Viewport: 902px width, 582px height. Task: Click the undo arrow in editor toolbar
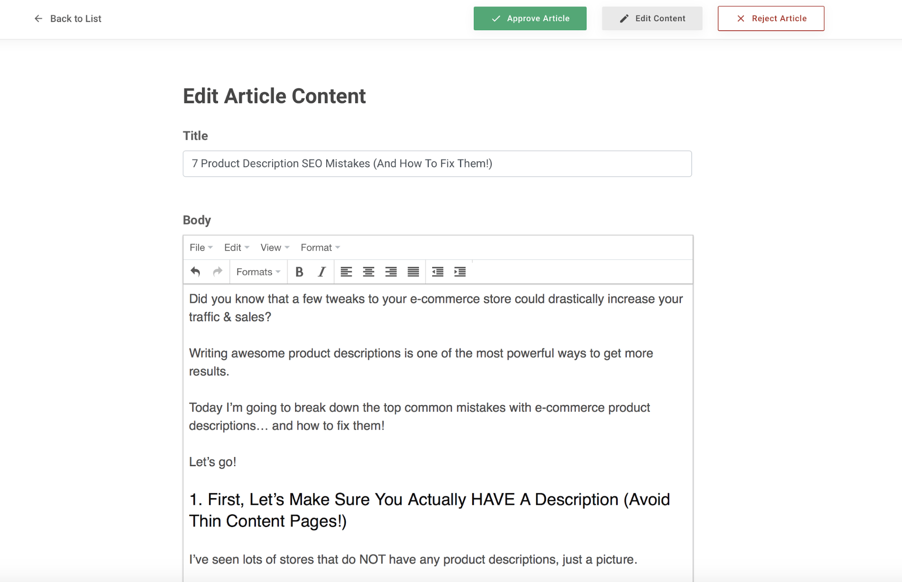(195, 272)
